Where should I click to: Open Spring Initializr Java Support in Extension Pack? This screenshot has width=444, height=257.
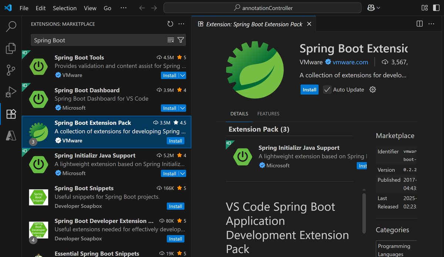click(x=299, y=148)
